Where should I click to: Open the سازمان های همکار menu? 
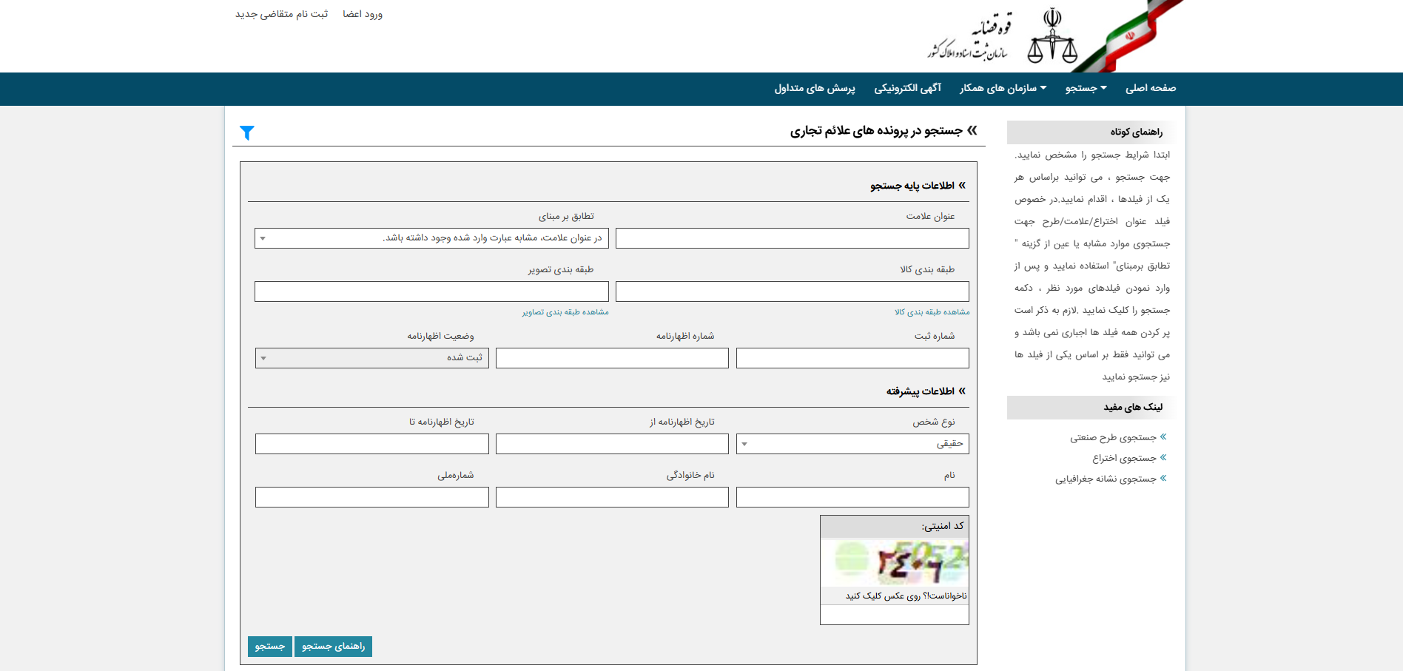pos(1003,88)
